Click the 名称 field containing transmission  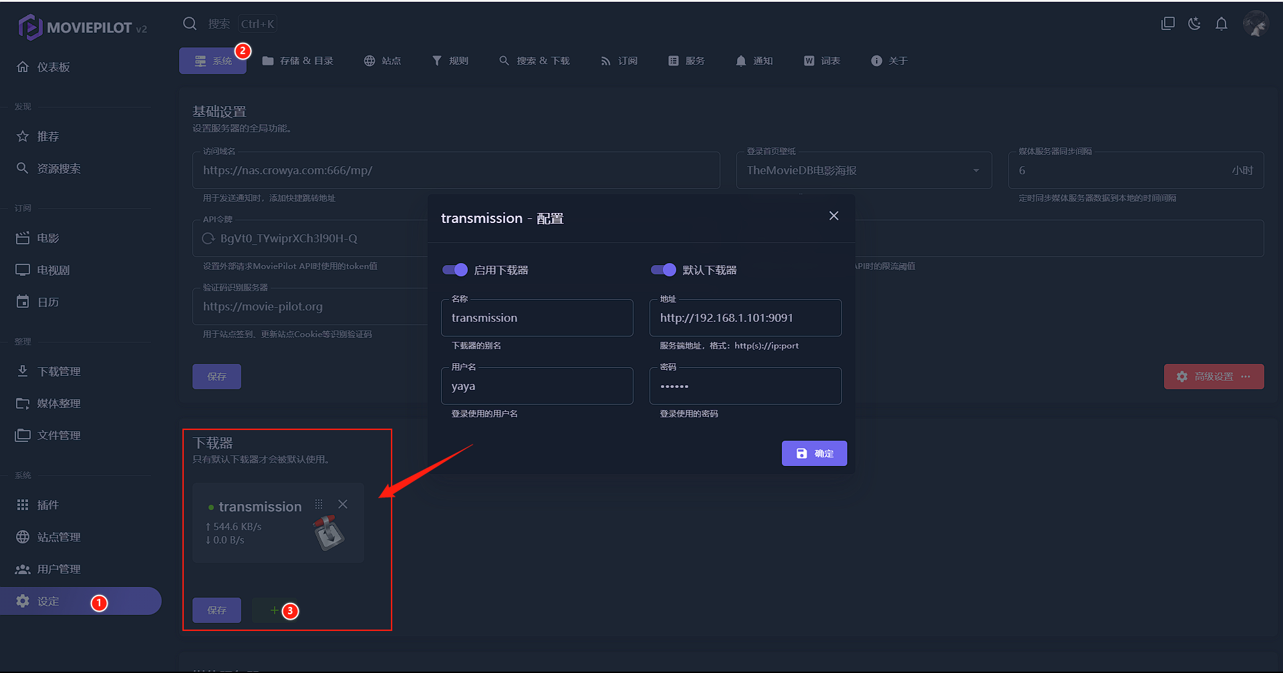click(537, 318)
